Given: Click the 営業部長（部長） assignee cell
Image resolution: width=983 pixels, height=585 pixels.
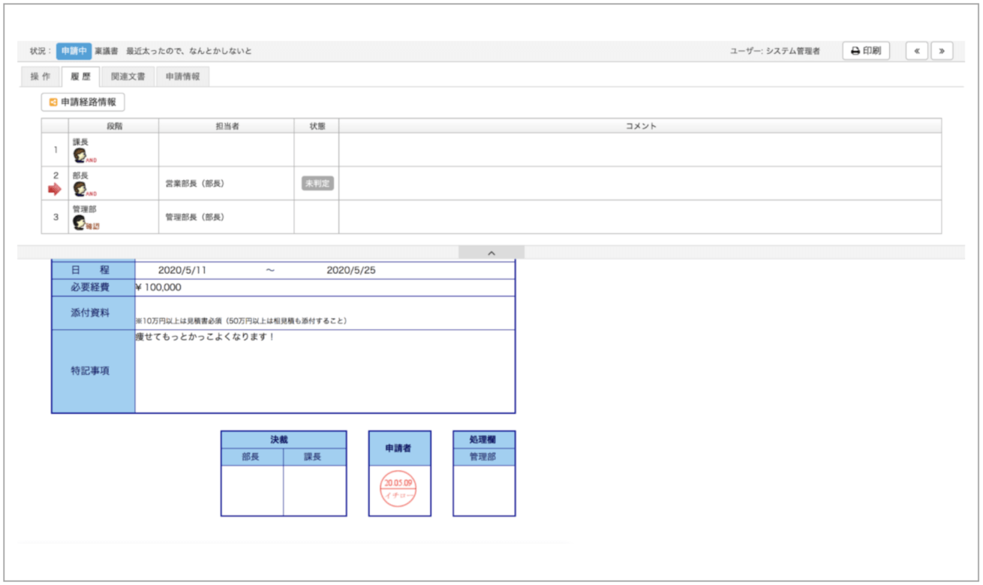Looking at the screenshot, I should [226, 183].
